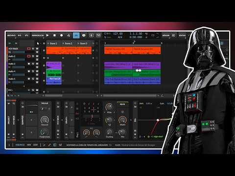Open the REPRODUCIR dropdown menu

tap(38, 35)
